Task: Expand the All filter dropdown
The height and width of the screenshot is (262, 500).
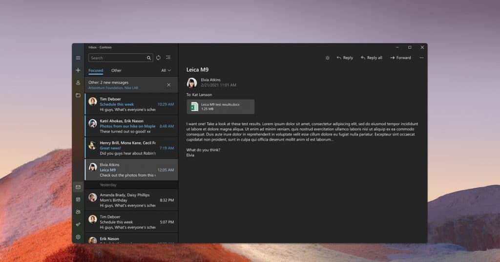Action: 166,70
